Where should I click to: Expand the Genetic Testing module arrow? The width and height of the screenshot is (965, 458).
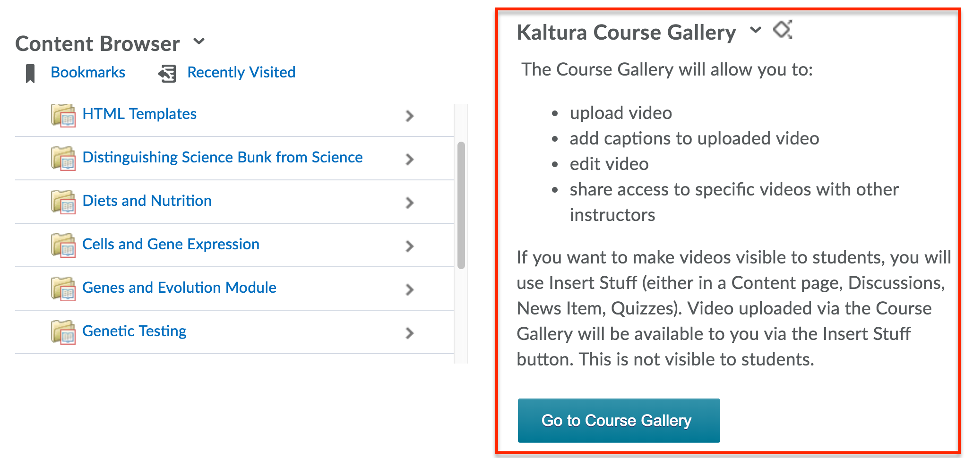pyautogui.click(x=410, y=333)
